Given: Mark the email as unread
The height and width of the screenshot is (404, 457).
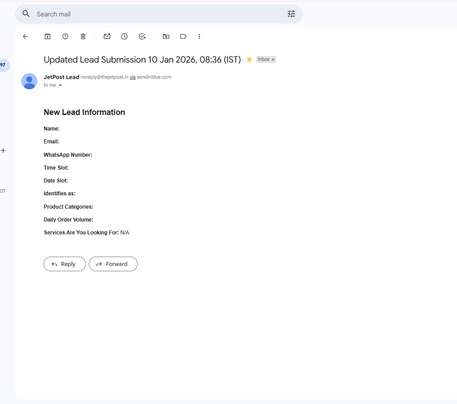Looking at the screenshot, I should click(x=107, y=36).
